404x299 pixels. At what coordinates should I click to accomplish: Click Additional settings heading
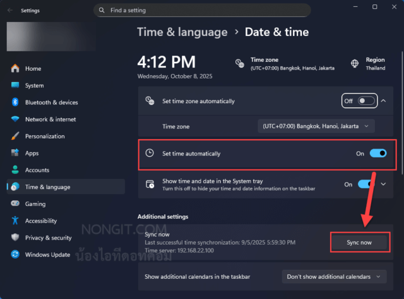(x=163, y=216)
